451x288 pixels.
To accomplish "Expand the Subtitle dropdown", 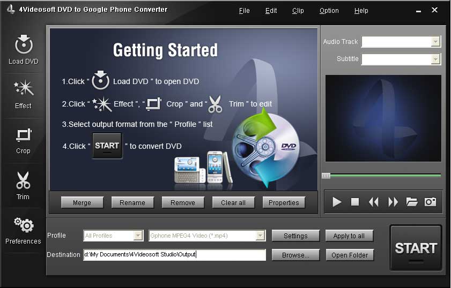I will (x=435, y=59).
